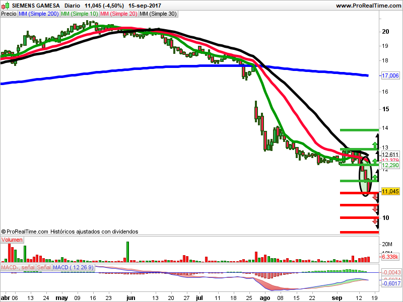Select the MM (Simple 30) indicator label
Image resolution: width=403 pixels, height=302 pixels.
(x=158, y=14)
